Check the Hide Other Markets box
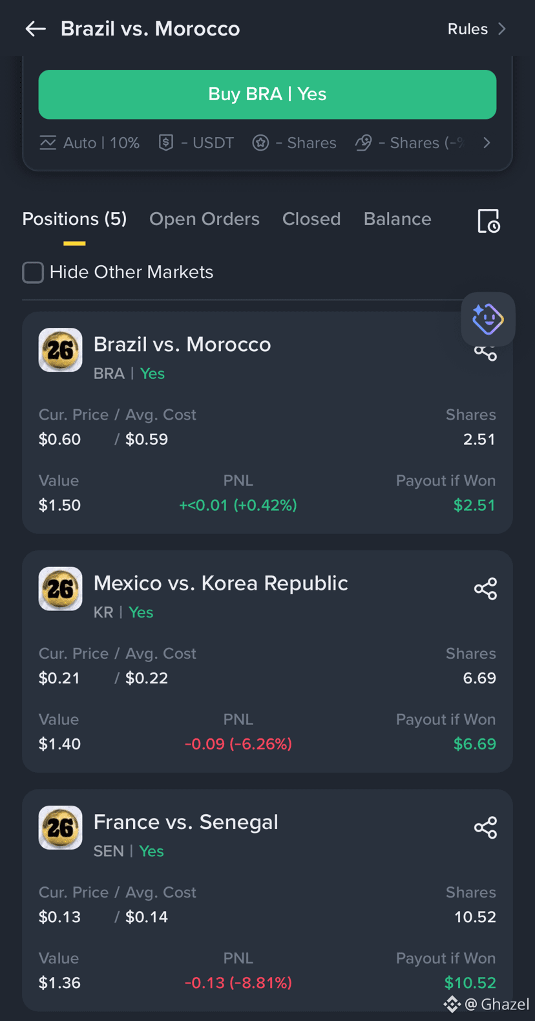The width and height of the screenshot is (535, 1021). 33,272
